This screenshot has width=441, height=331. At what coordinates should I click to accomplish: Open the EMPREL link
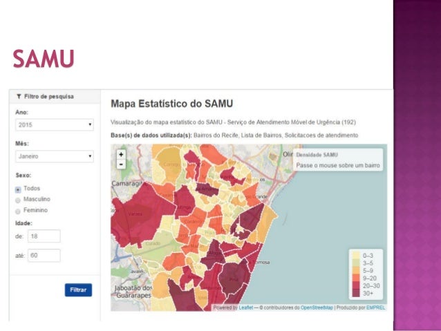click(375, 308)
